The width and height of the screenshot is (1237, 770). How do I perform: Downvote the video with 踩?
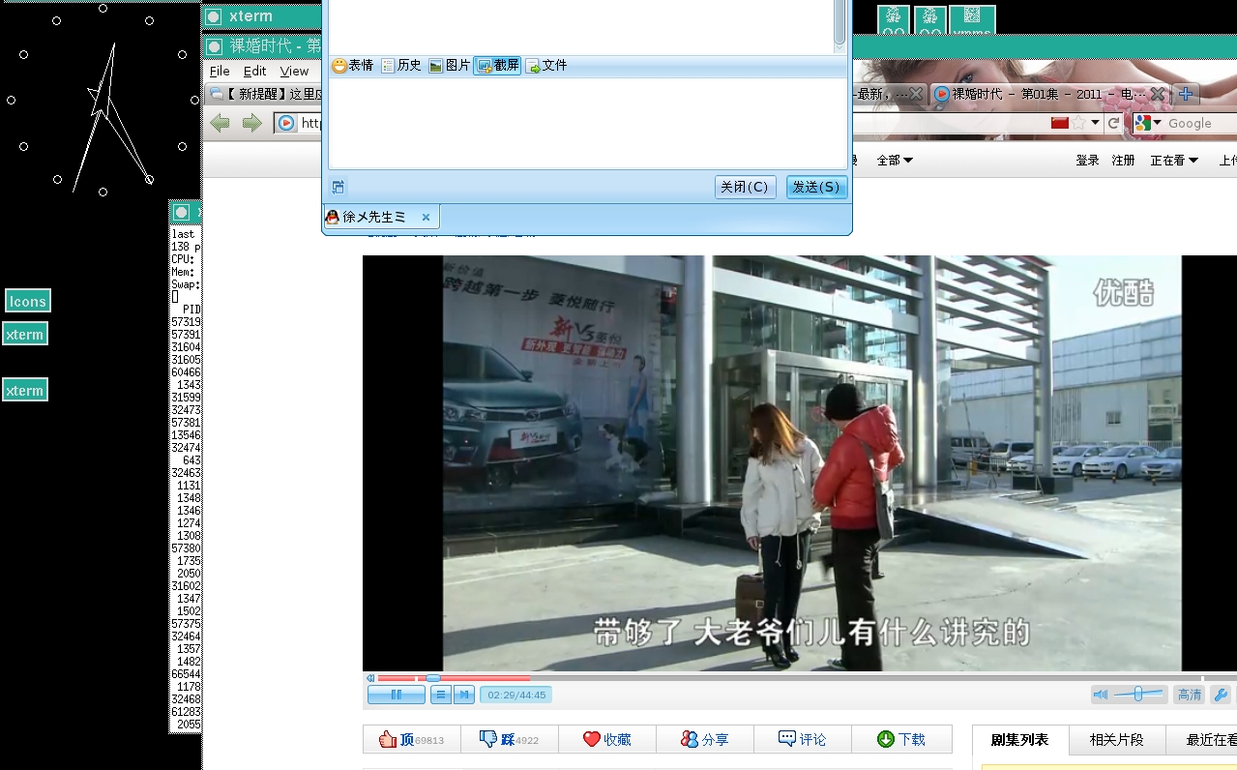pyautogui.click(x=510, y=739)
